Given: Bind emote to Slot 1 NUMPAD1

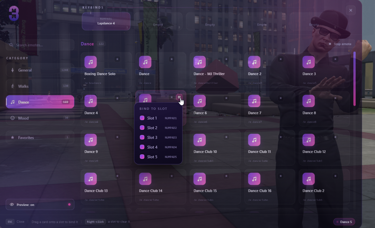Looking at the screenshot, I should tap(158, 118).
